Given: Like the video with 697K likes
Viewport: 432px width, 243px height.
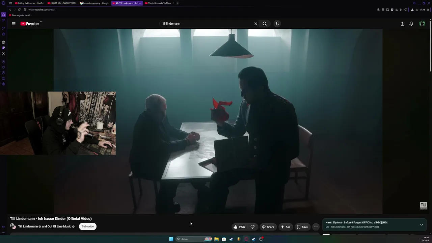Looking at the screenshot, I should [x=239, y=227].
